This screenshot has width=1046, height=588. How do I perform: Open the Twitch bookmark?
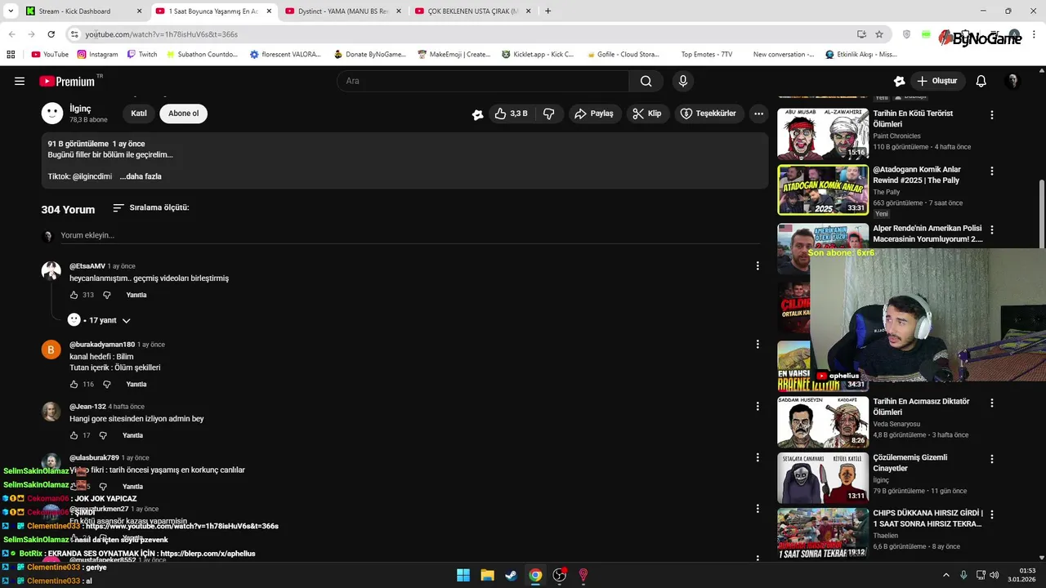pyautogui.click(x=142, y=55)
